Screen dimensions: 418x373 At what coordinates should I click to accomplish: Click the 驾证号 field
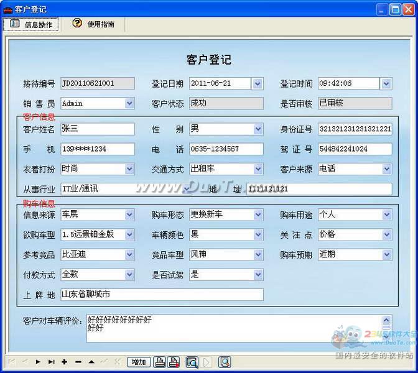355,149
